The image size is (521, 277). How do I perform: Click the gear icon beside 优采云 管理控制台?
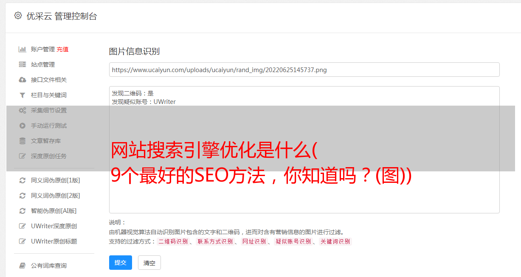18,16
